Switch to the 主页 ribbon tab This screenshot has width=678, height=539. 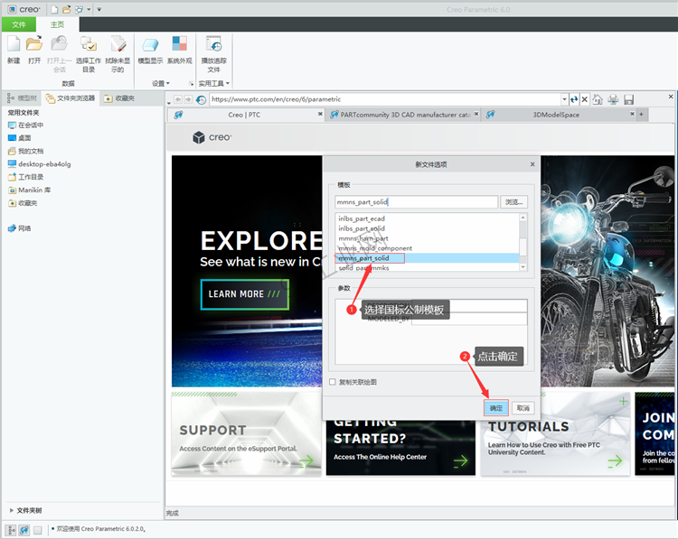coord(57,24)
